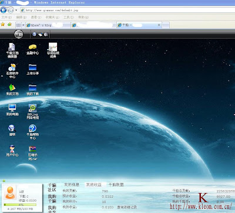Viewport: 235px width, 213px height.
Task: Open the 收藏夹 menu
Action: click(52, 18)
